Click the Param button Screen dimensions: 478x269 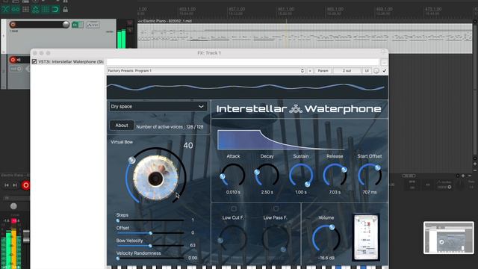(x=323, y=71)
